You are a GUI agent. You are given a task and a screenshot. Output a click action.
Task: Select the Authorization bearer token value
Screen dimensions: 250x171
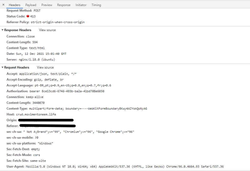[73, 91]
